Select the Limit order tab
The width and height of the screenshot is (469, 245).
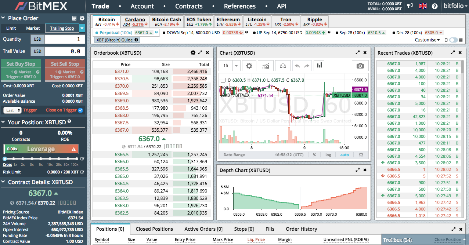pos(11,28)
